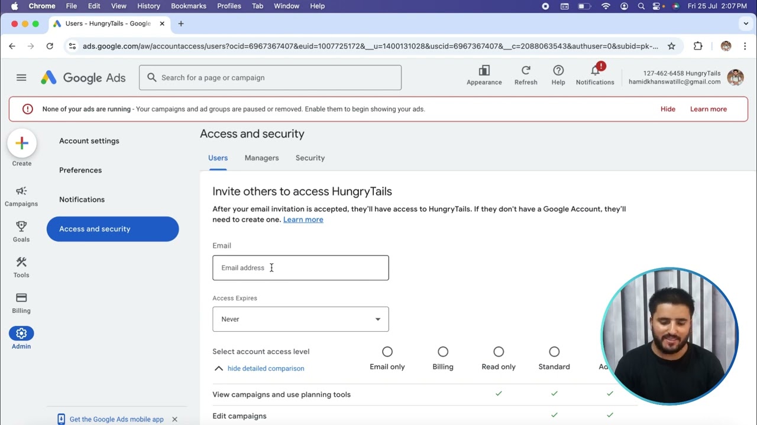
Task: Open Preferences
Action: point(80,170)
